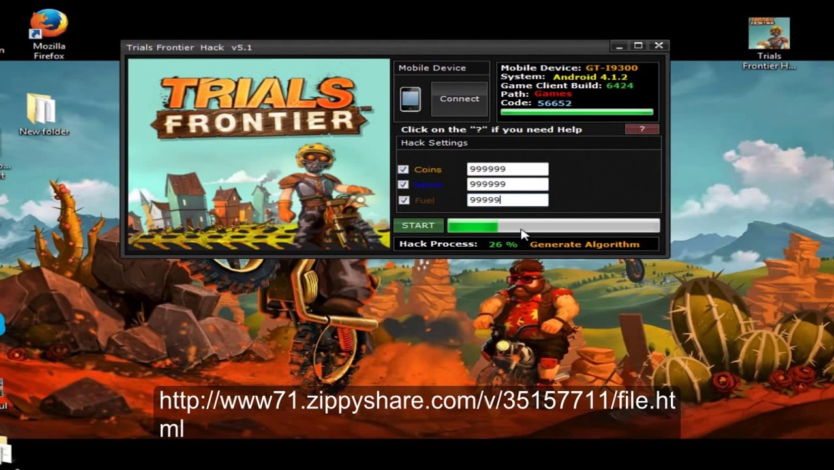Open the Trials Frontier Hack desktop shortcut
Screen dimensions: 834x470
tap(769, 44)
